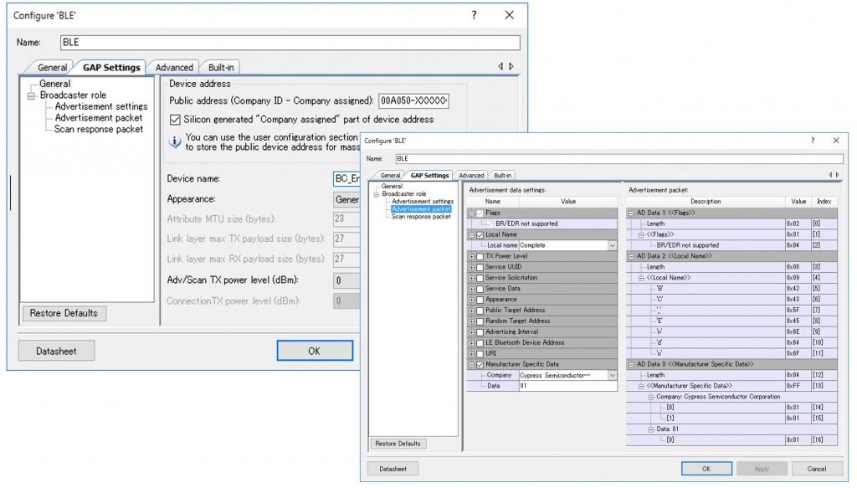The width and height of the screenshot is (857, 488).
Task: Click OK button in front window
Action: (x=706, y=469)
